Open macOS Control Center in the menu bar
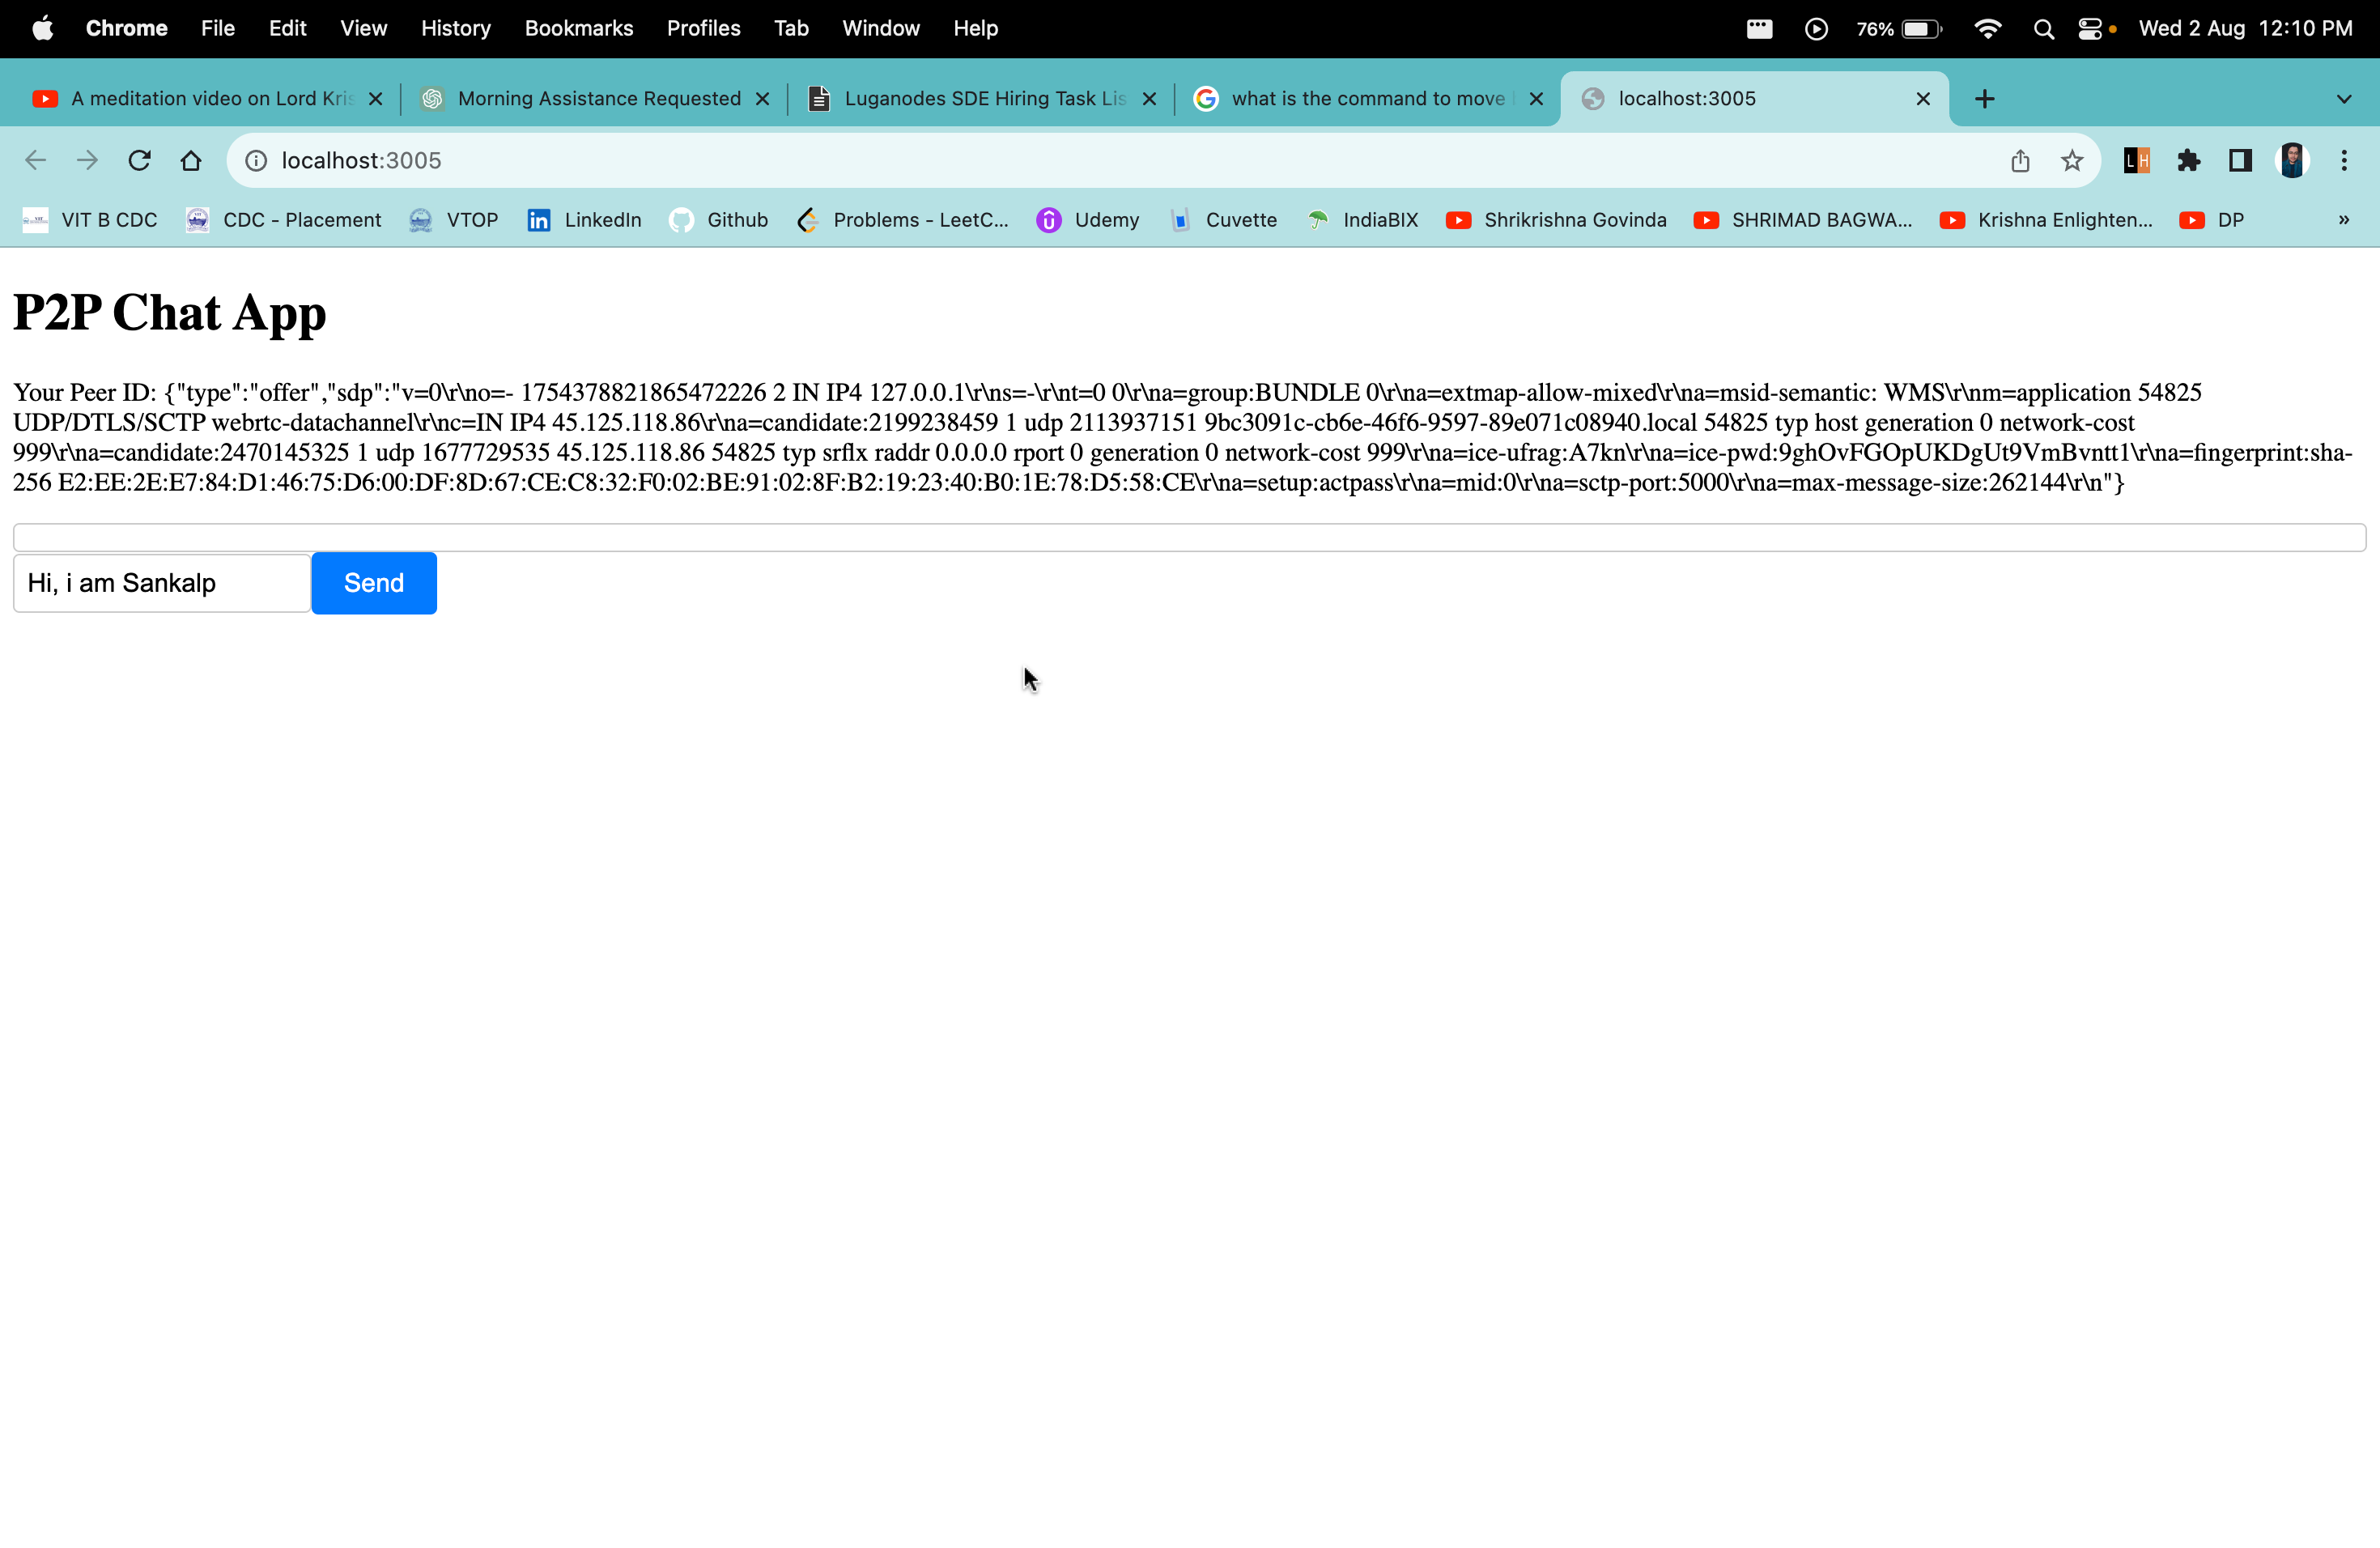Viewport: 2380px width, 1548px height. pos(2090,28)
